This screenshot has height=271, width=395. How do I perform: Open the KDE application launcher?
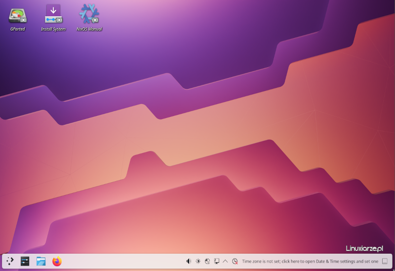[10, 261]
